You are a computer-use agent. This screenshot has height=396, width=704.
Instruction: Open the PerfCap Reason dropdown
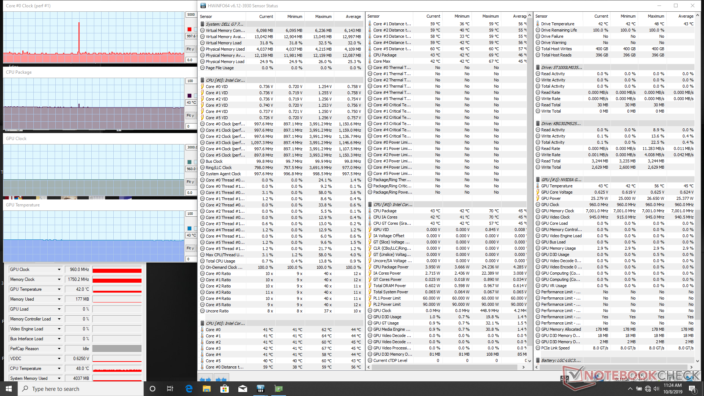tap(59, 349)
